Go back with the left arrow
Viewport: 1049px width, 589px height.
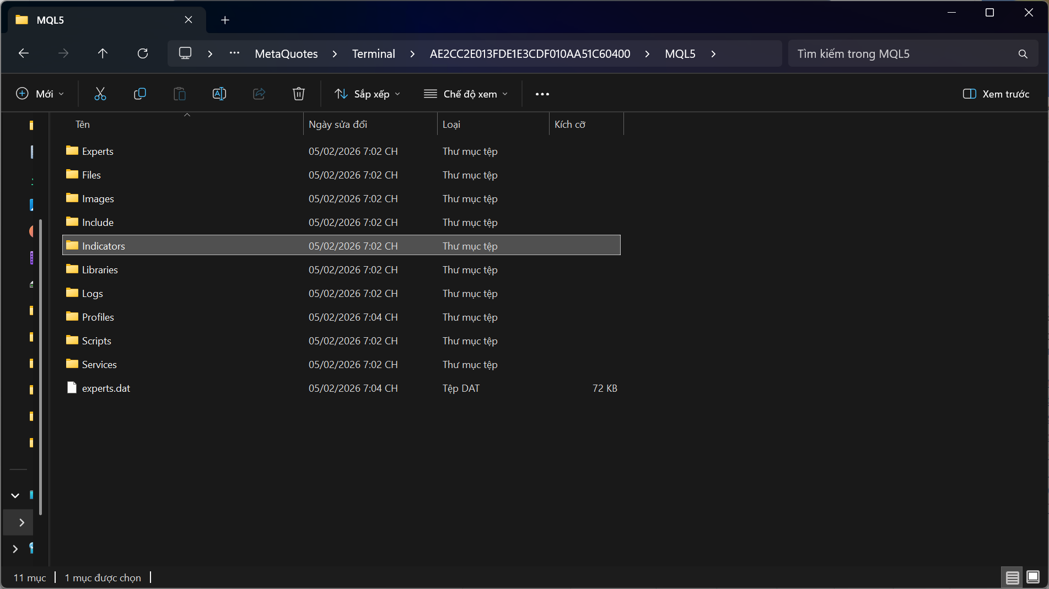coord(24,53)
